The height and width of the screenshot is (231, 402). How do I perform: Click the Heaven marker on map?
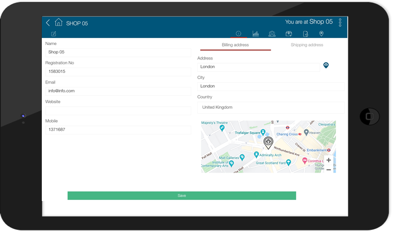[306, 132]
